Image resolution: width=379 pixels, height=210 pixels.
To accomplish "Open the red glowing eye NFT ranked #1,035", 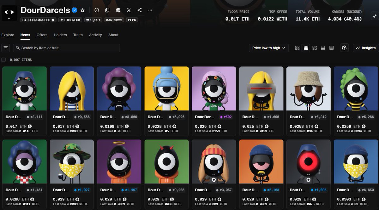I will 309,162.
